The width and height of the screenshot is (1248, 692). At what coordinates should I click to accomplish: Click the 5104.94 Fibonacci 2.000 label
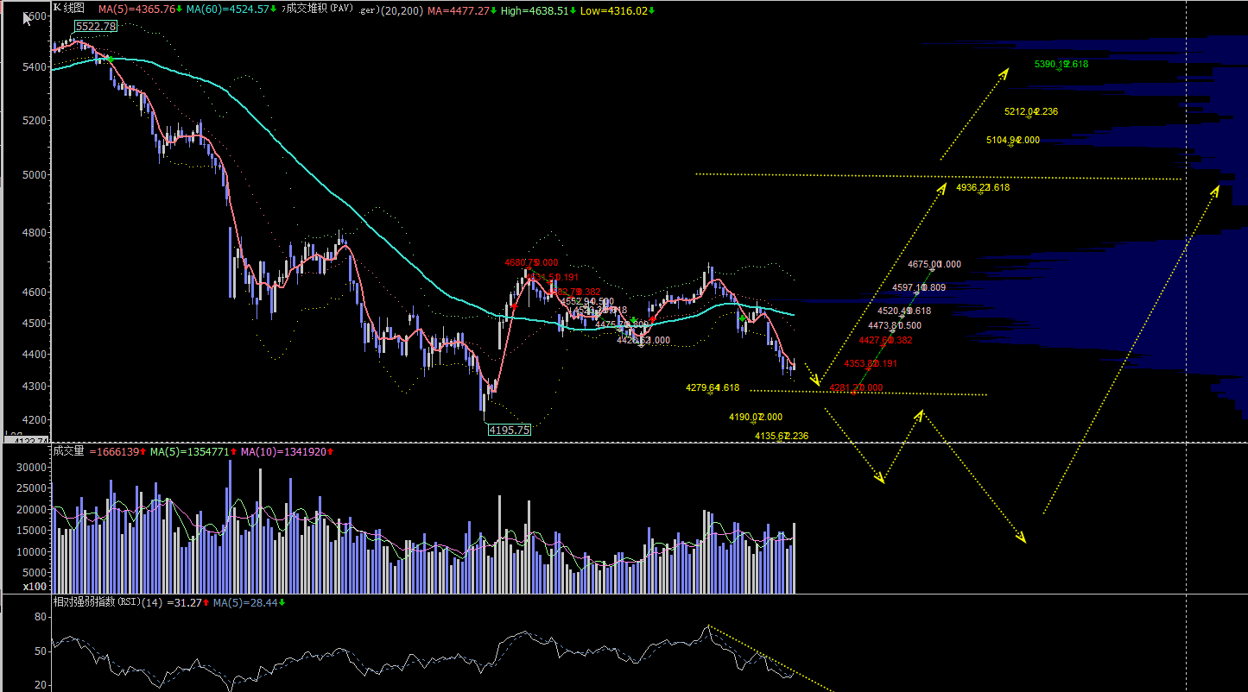(1013, 141)
